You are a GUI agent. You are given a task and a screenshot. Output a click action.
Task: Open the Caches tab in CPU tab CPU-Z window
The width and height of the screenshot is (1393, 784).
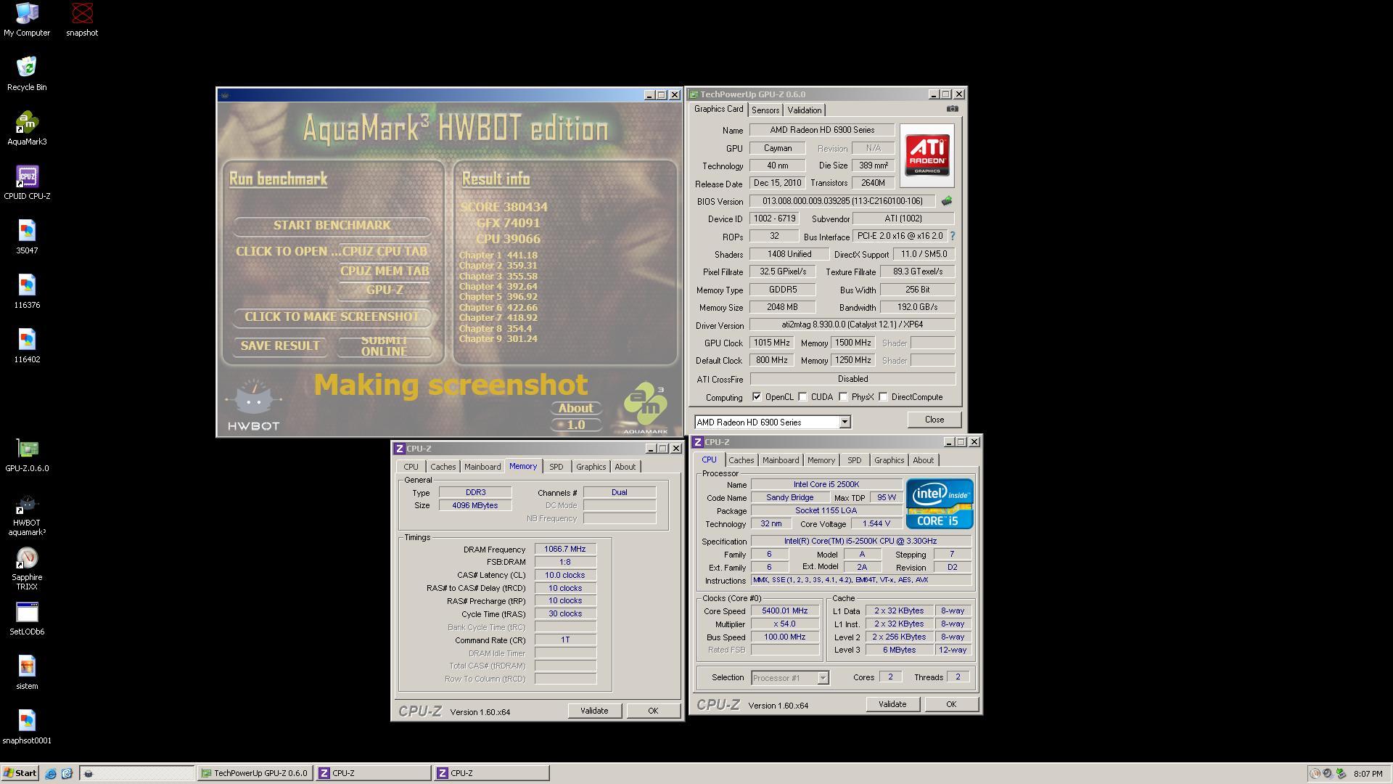(741, 460)
